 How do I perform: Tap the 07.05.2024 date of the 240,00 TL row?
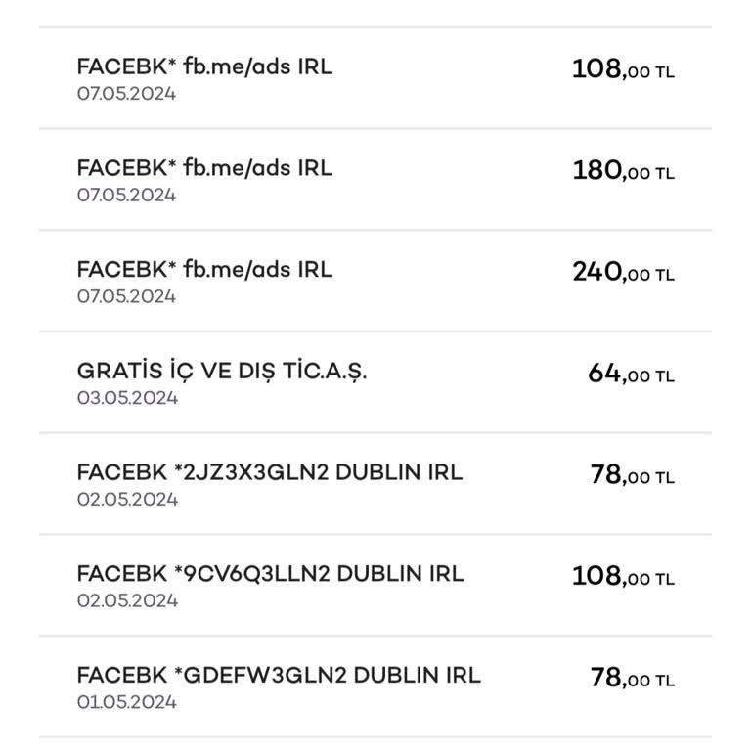tap(126, 296)
